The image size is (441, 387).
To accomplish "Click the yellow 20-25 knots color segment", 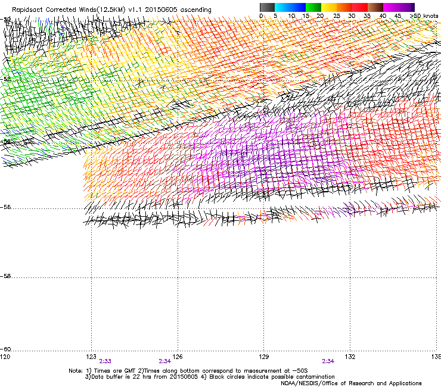I will click(x=329, y=7).
